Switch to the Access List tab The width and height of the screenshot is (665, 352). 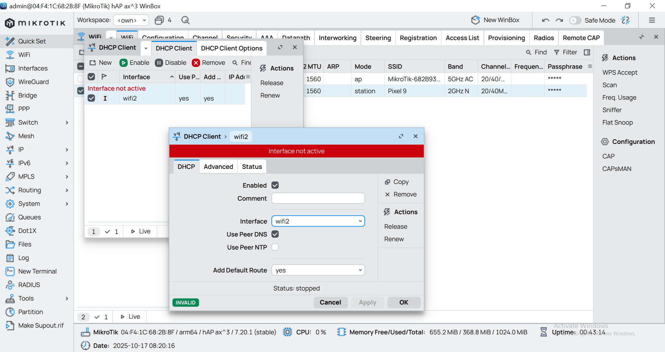click(462, 38)
